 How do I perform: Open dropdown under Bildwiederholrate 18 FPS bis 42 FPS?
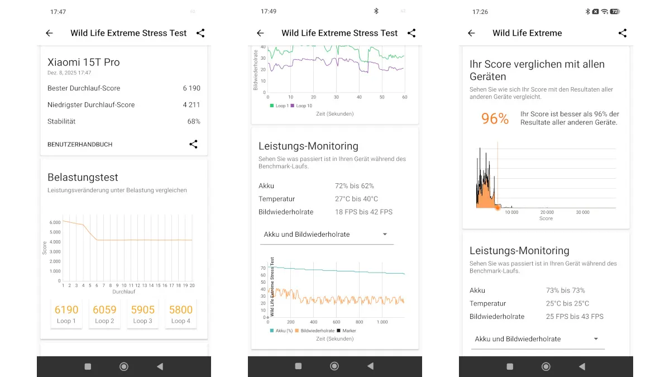pos(327,235)
